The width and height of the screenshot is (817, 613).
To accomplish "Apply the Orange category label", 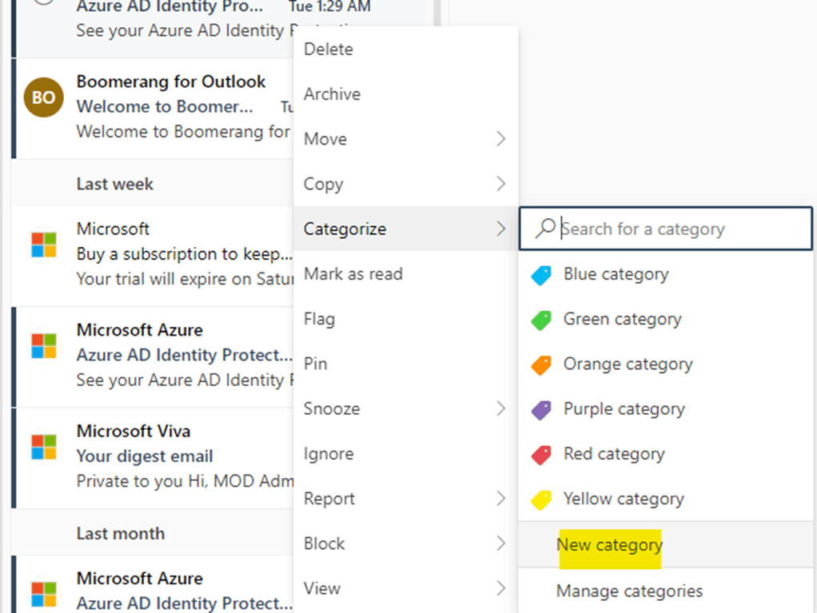I will click(665, 364).
